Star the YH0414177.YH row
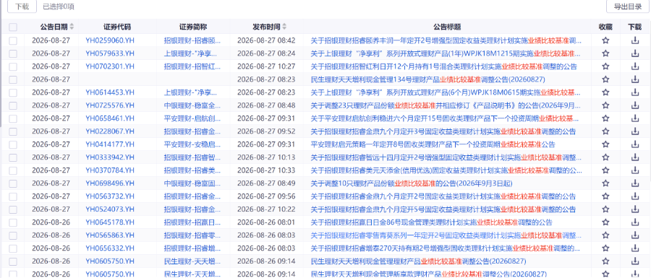 click(x=605, y=144)
